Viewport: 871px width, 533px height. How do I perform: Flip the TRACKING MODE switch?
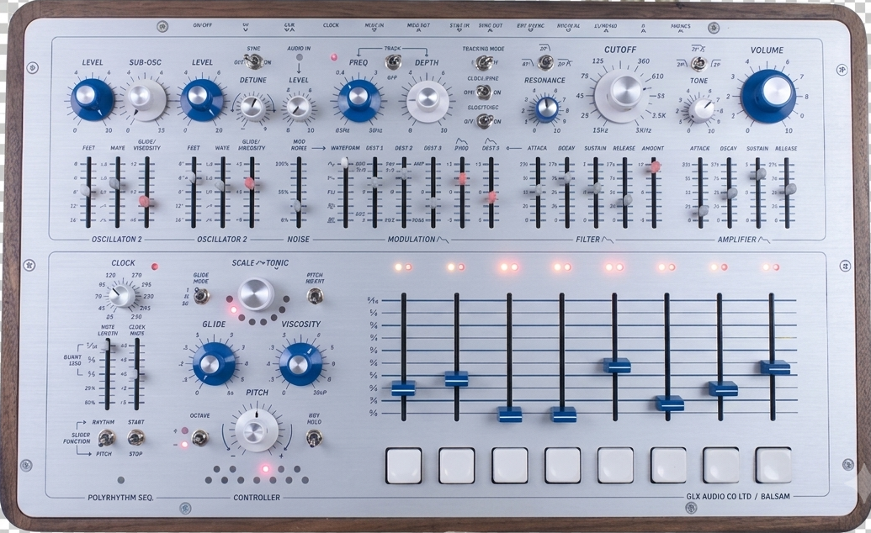483,62
